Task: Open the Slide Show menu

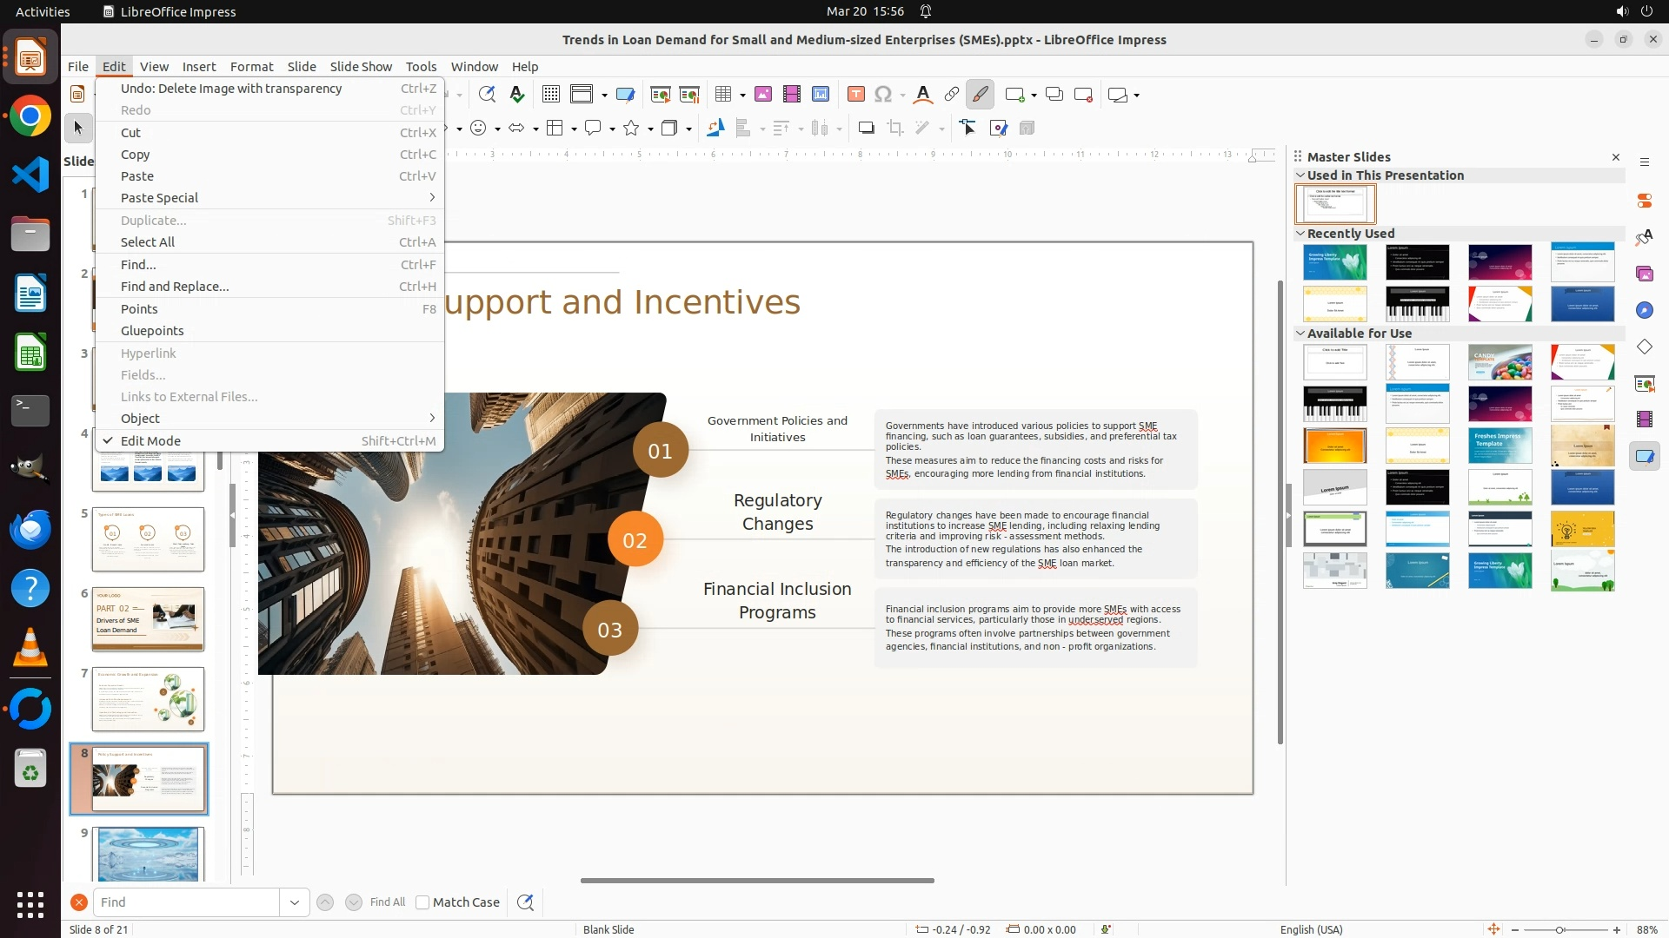Action: point(361,67)
